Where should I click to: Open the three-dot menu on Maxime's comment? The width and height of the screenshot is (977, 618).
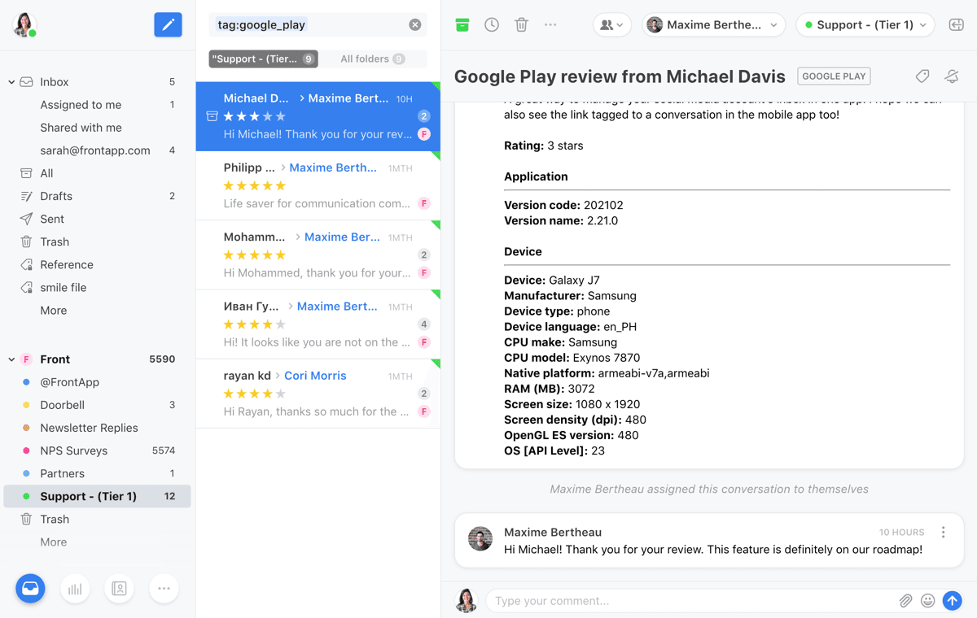coord(944,533)
